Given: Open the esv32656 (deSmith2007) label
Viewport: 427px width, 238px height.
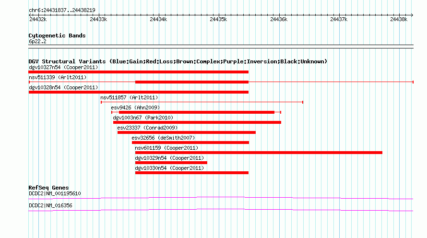Looking at the screenshot, I should 164,138.
